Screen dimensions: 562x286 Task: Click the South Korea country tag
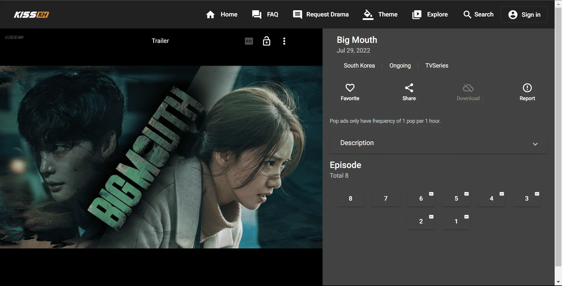(359, 65)
